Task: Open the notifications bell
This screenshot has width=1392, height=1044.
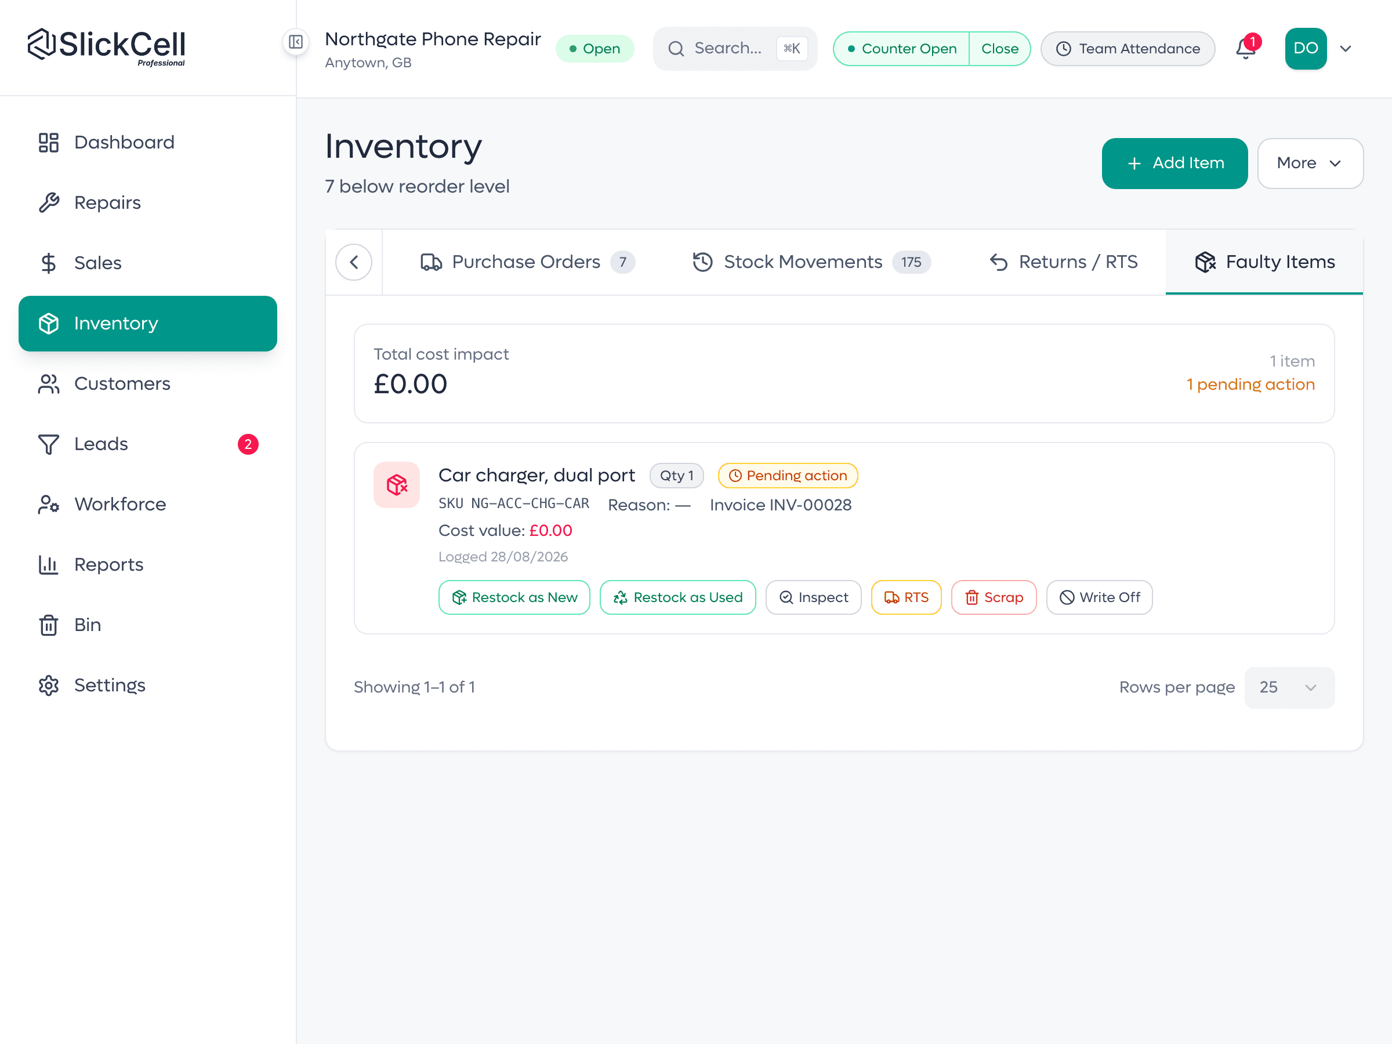Action: [x=1246, y=49]
